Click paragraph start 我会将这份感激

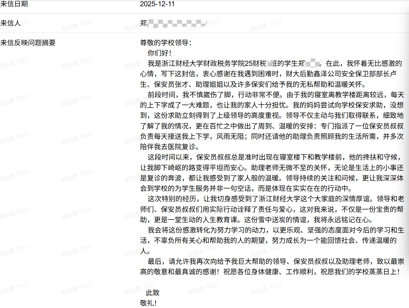coord(172,230)
